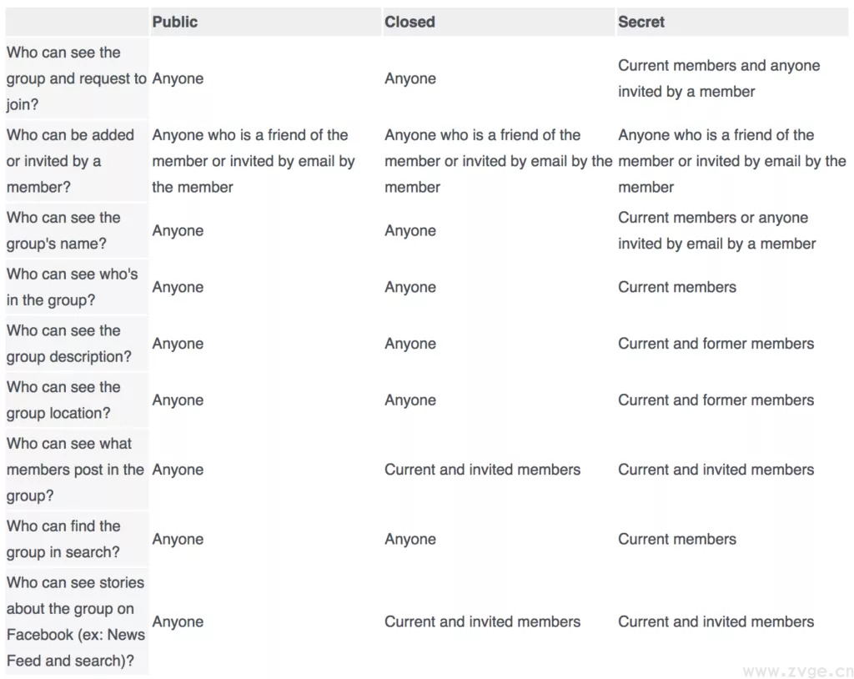Click "Current members and anyone invited by a member" cell
Image resolution: width=854 pixels, height=679 pixels.
(718, 78)
